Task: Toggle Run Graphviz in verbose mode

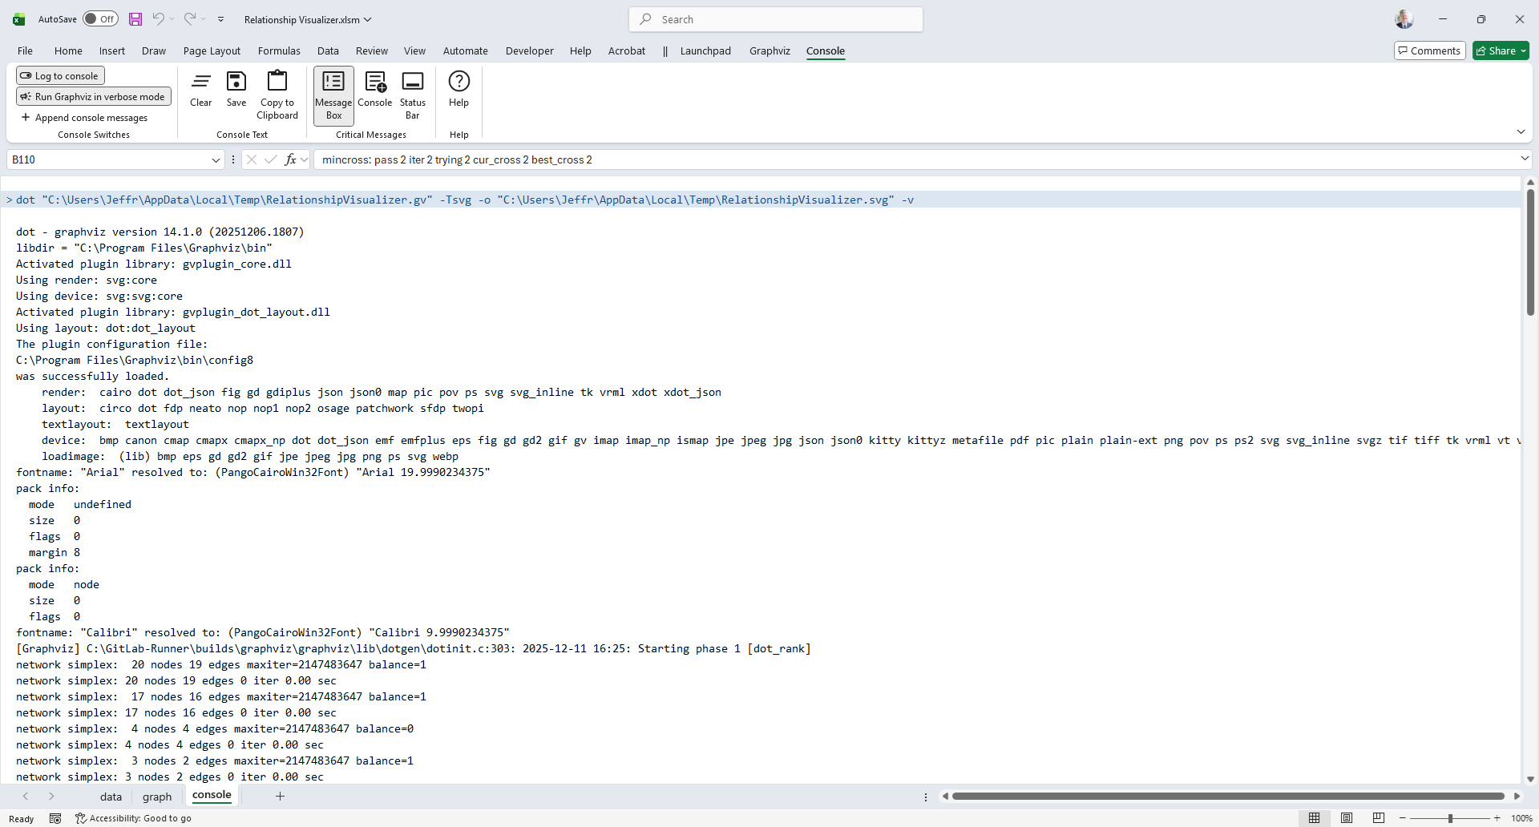Action: 93,97
